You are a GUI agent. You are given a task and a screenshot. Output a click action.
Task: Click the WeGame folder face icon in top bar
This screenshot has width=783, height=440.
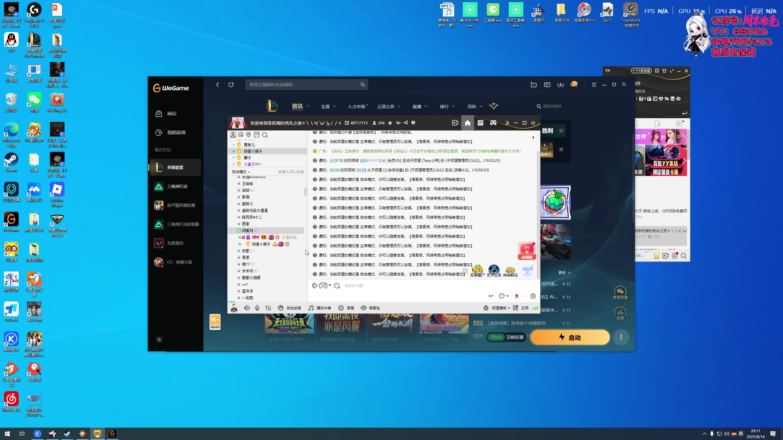534,85
